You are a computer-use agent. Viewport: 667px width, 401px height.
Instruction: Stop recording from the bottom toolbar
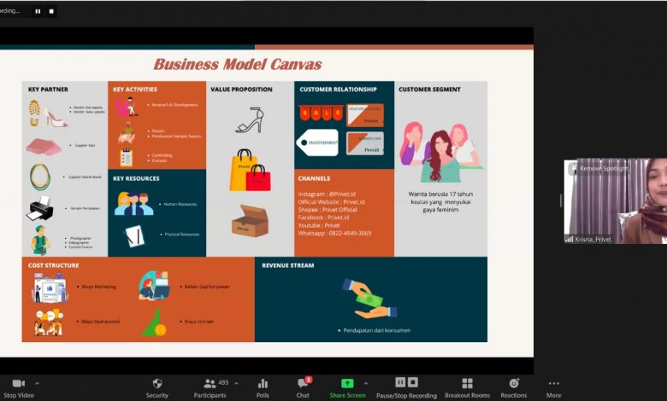[413, 382]
